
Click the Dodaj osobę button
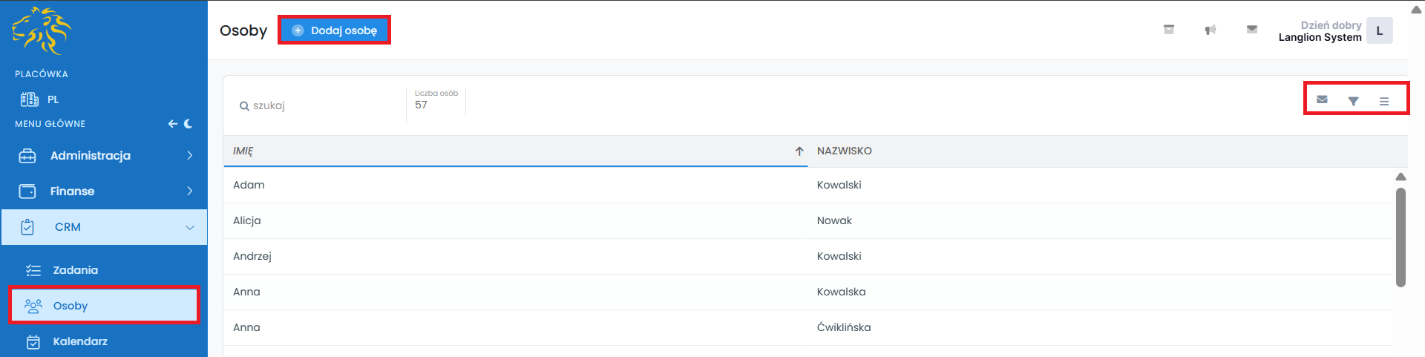(x=335, y=30)
